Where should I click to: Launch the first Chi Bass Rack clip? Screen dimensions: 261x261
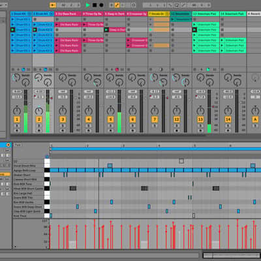tap(57, 25)
